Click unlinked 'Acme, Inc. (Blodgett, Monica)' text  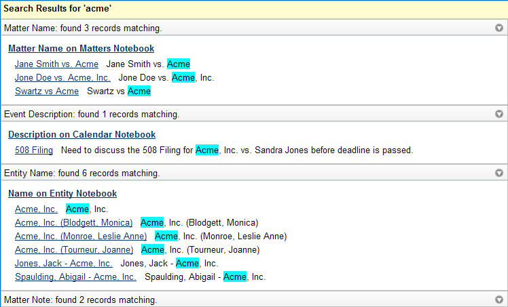point(199,223)
